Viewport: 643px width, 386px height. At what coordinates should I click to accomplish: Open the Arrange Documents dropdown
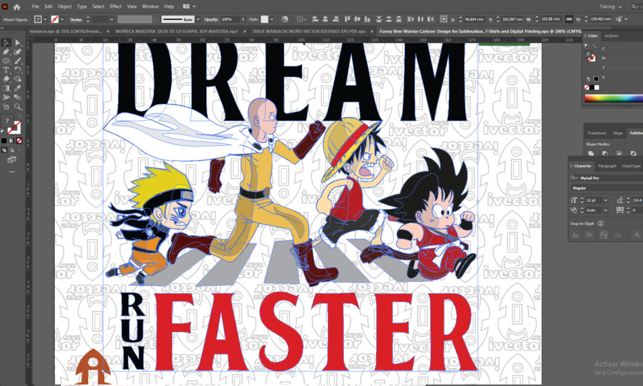[x=189, y=6]
